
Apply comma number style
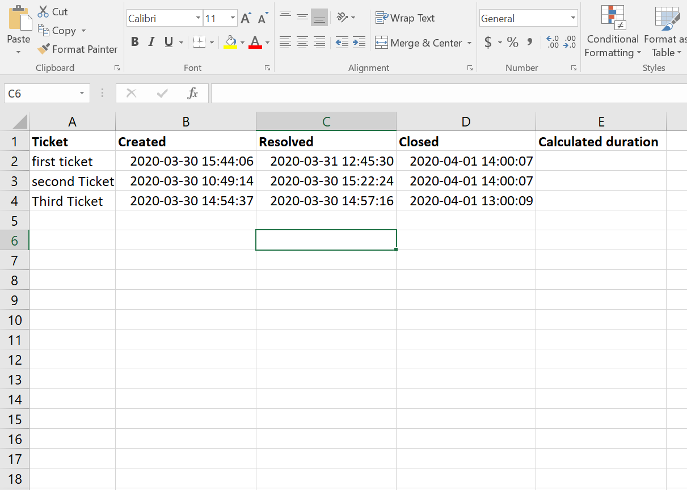click(x=530, y=41)
